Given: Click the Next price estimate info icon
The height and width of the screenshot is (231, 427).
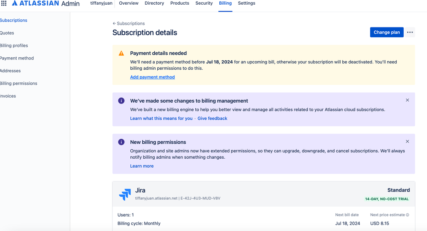Looking at the screenshot, I should [x=407, y=215].
